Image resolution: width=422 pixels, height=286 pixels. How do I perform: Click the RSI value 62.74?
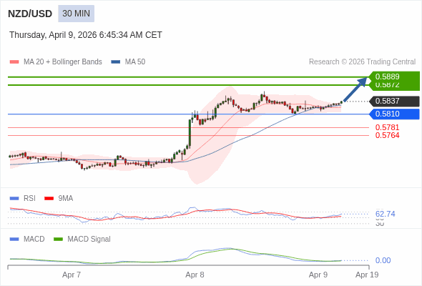385,214
